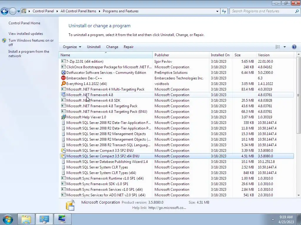This screenshot has height=225, width=301.
Task: Select Microsoft Sync Services for ADO.NET v2.0 SP1
Action: 177,195
